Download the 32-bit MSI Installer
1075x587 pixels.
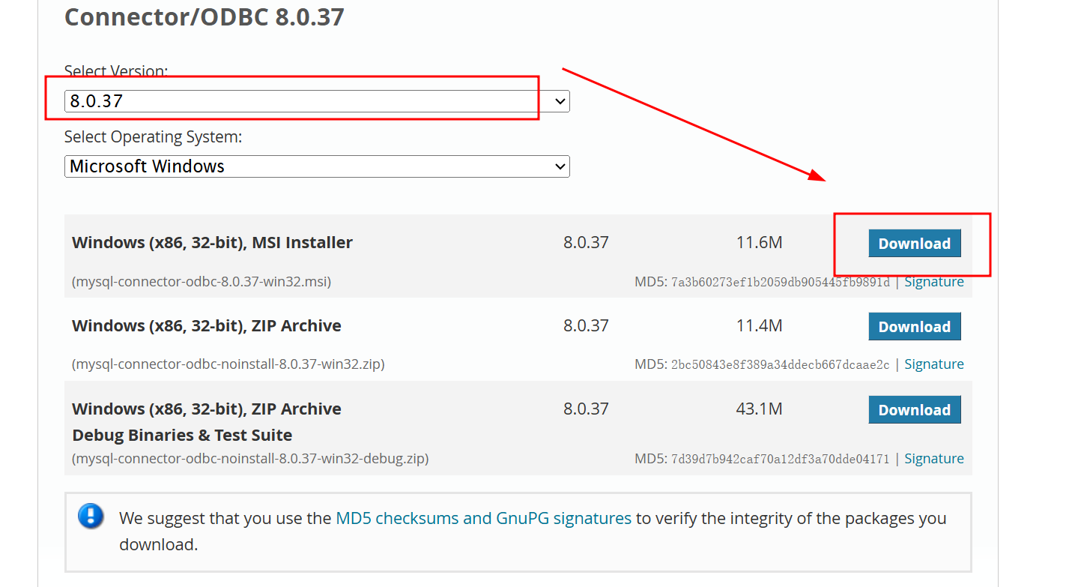coord(914,244)
